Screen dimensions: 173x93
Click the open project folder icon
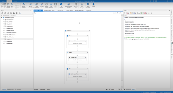coord(14,13)
